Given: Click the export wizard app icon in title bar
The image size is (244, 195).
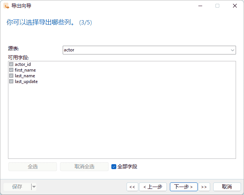Looking at the screenshot, I should coord(6,6).
